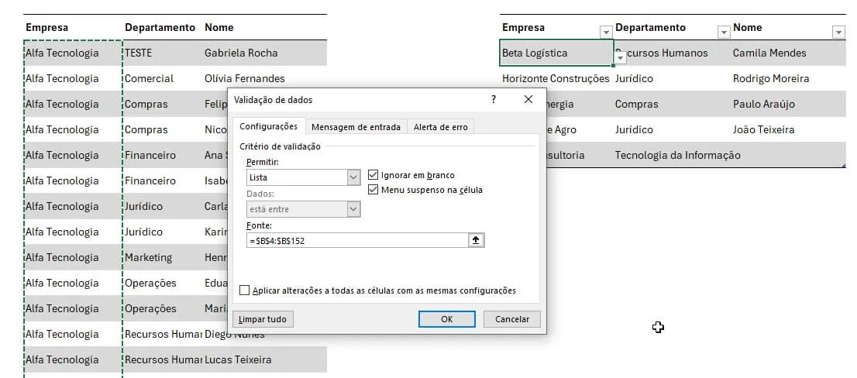Switch to the Alerta de erro tab
Screen dimensions: 857x378
click(441, 127)
